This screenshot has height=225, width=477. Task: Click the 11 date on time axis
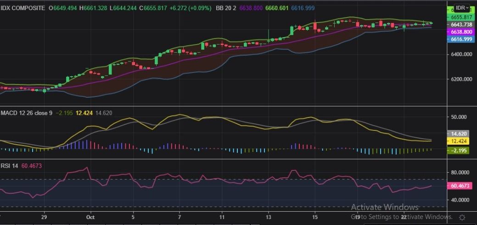222,217
